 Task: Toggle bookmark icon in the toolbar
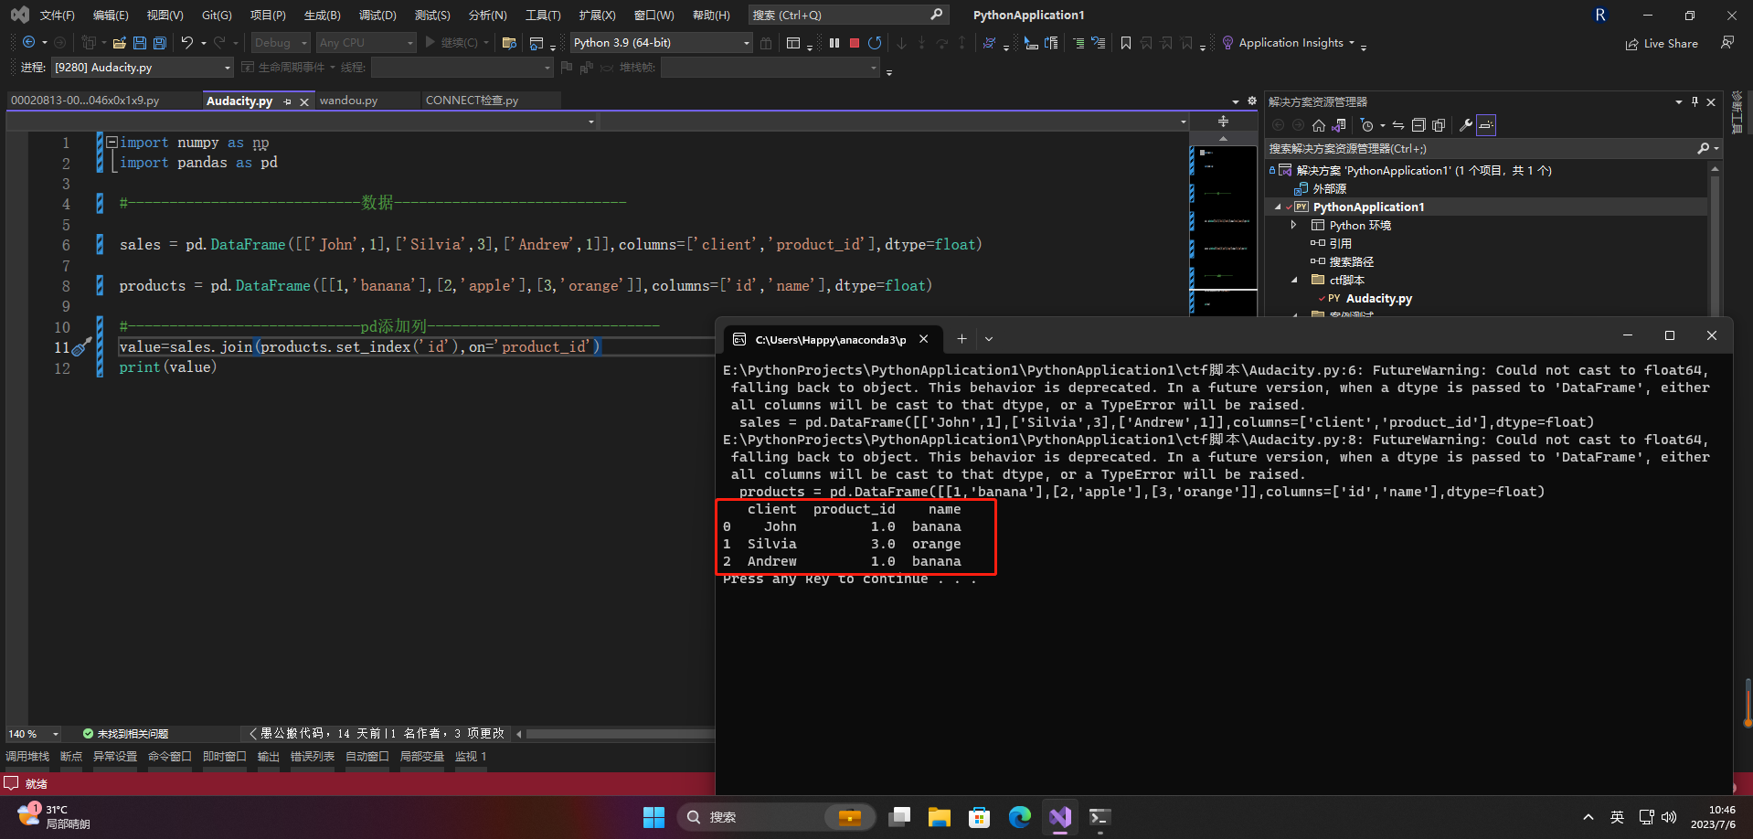[1126, 43]
